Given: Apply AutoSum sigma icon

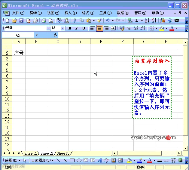Looking at the screenshot, I should [137, 20].
